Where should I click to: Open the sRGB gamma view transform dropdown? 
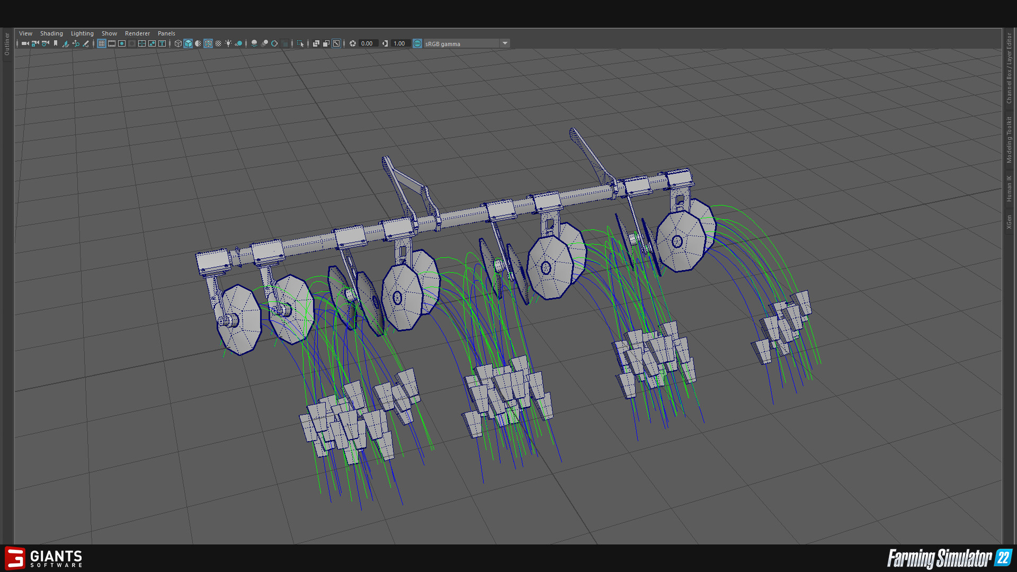click(505, 43)
